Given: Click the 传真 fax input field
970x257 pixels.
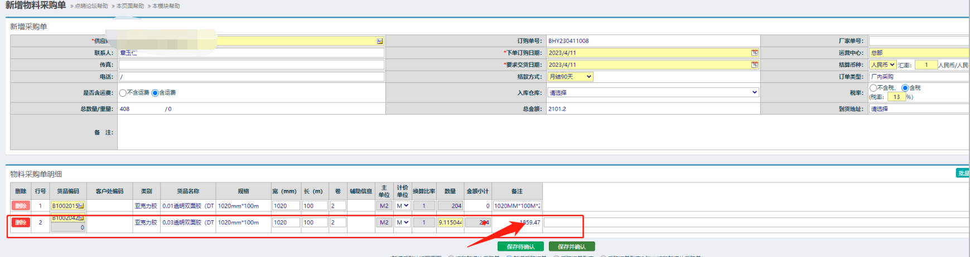Looking at the screenshot, I should [251, 65].
